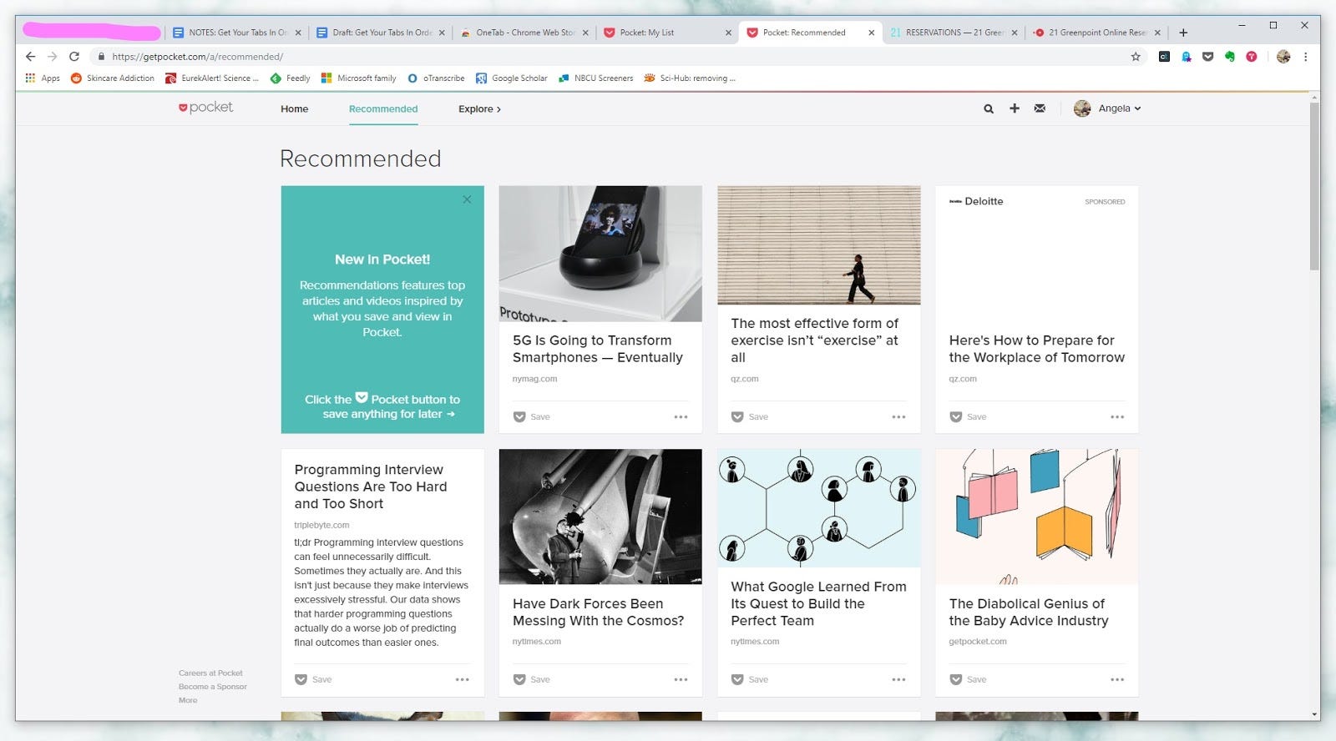Open more options on Programming Interview card
Viewport: 1336px width, 741px height.
(x=462, y=679)
